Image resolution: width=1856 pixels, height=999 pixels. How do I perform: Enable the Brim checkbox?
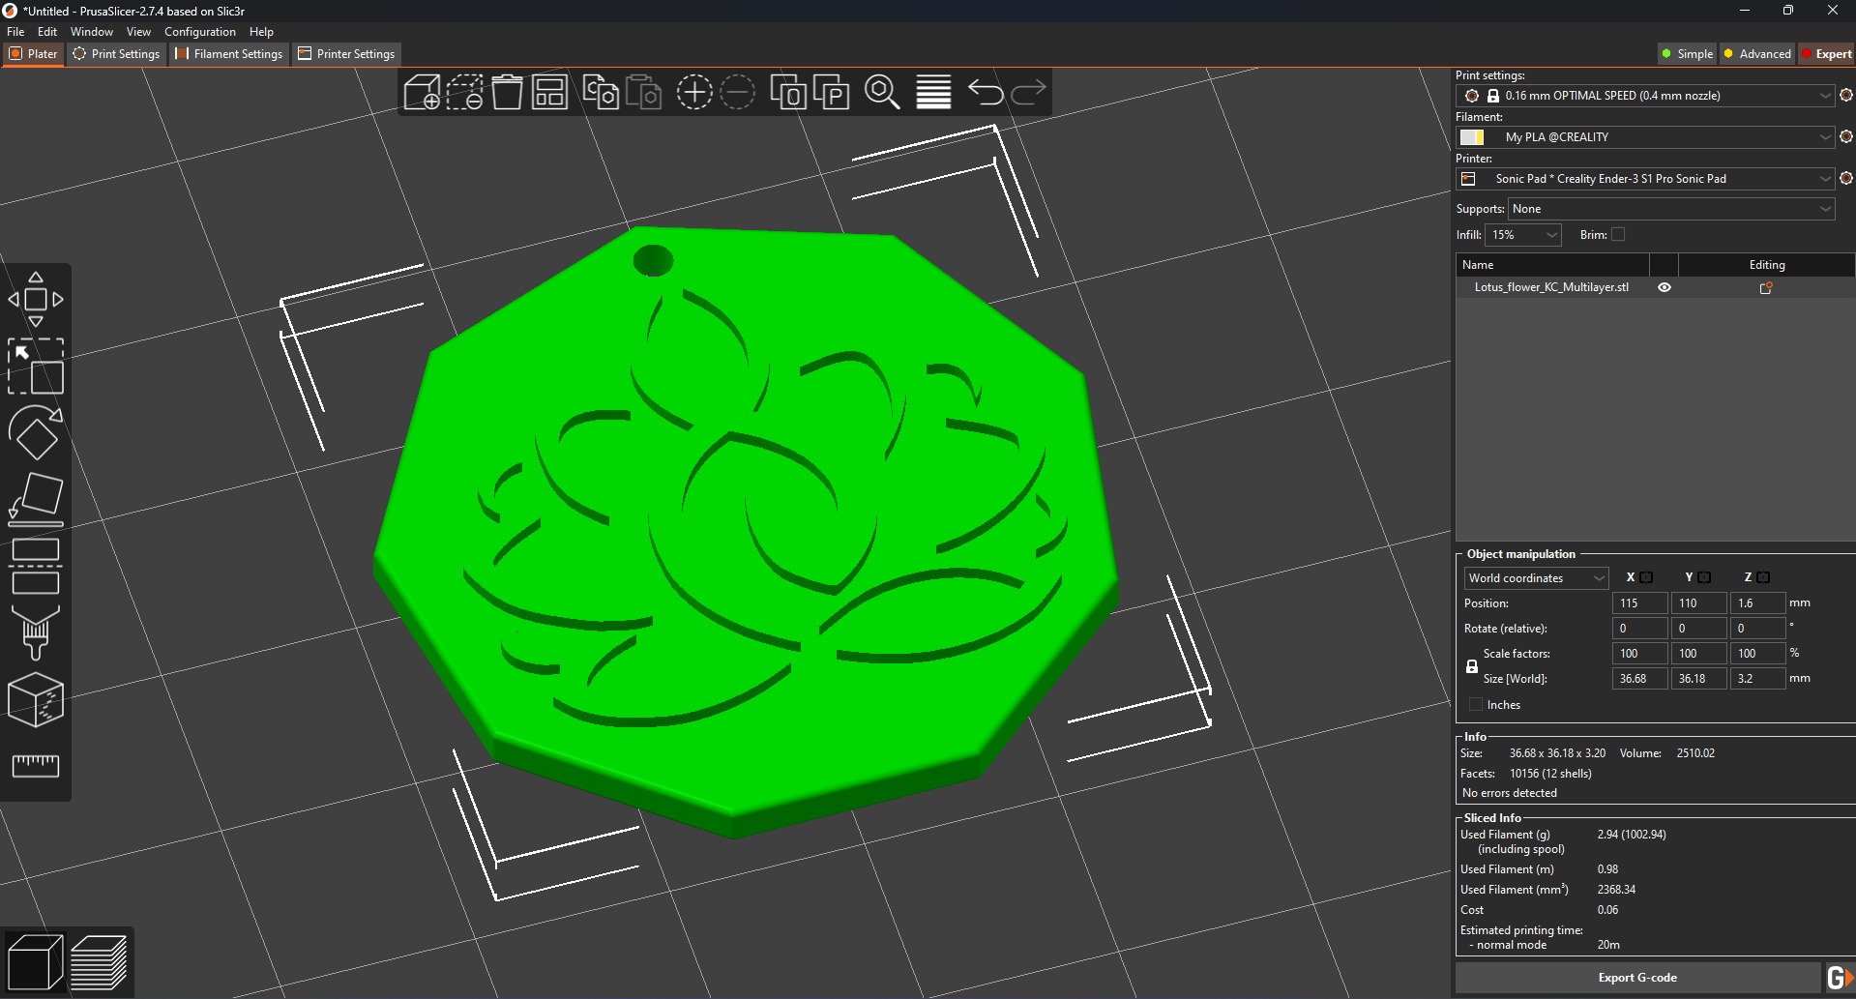1616,234
